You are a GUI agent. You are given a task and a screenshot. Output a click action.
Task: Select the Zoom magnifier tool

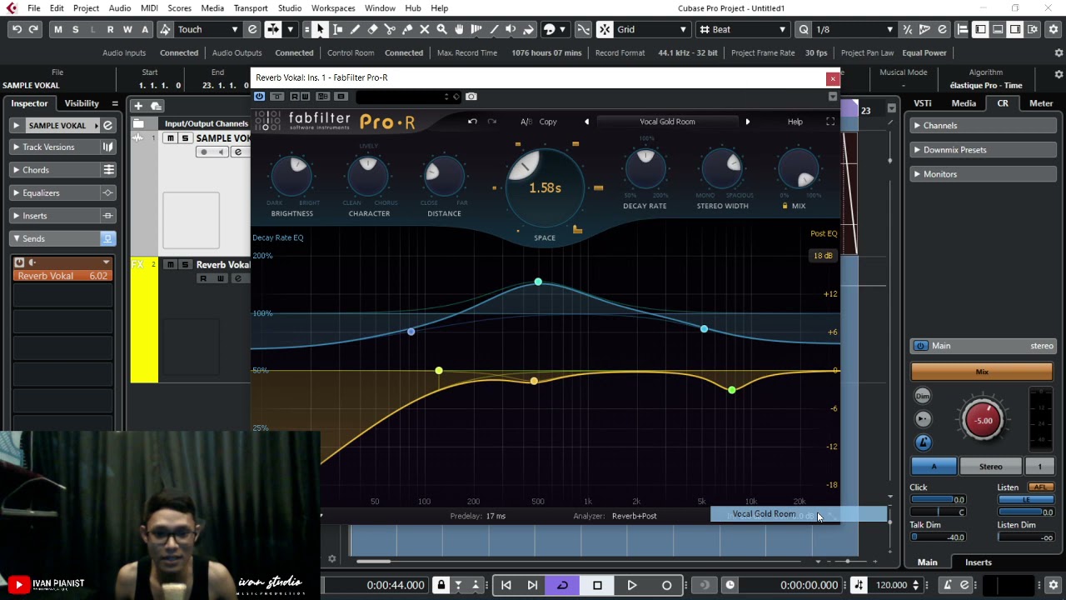(442, 29)
